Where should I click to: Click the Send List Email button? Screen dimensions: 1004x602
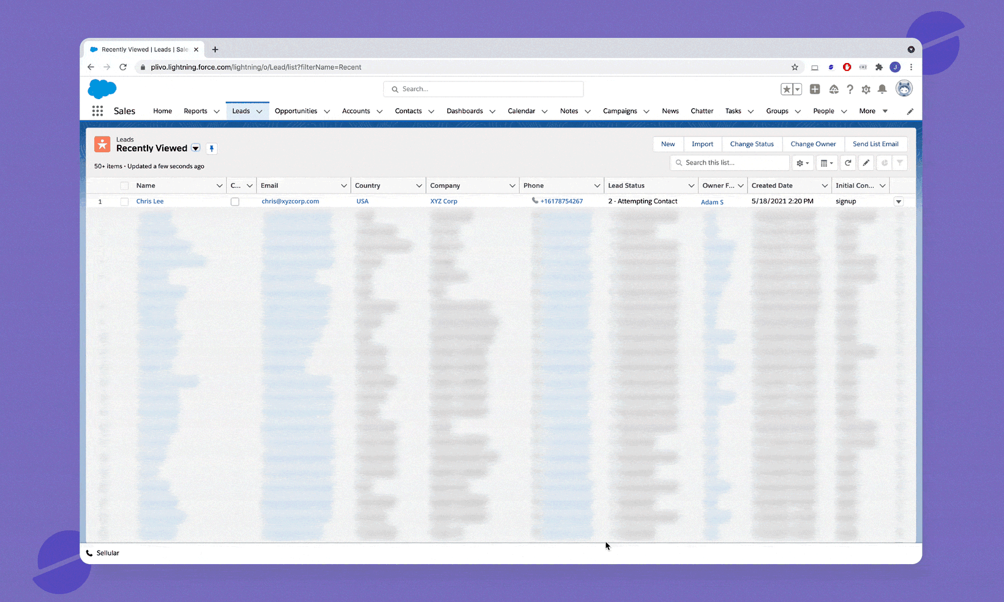875,144
